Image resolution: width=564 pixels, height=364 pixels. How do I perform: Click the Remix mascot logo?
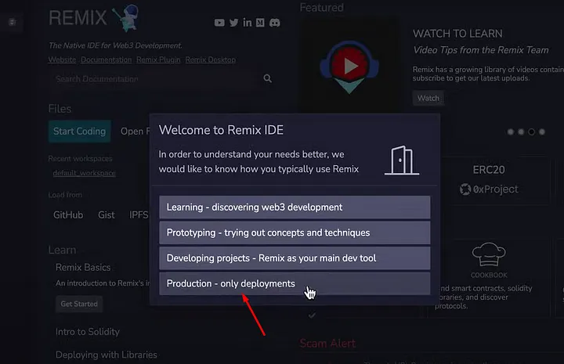point(126,17)
